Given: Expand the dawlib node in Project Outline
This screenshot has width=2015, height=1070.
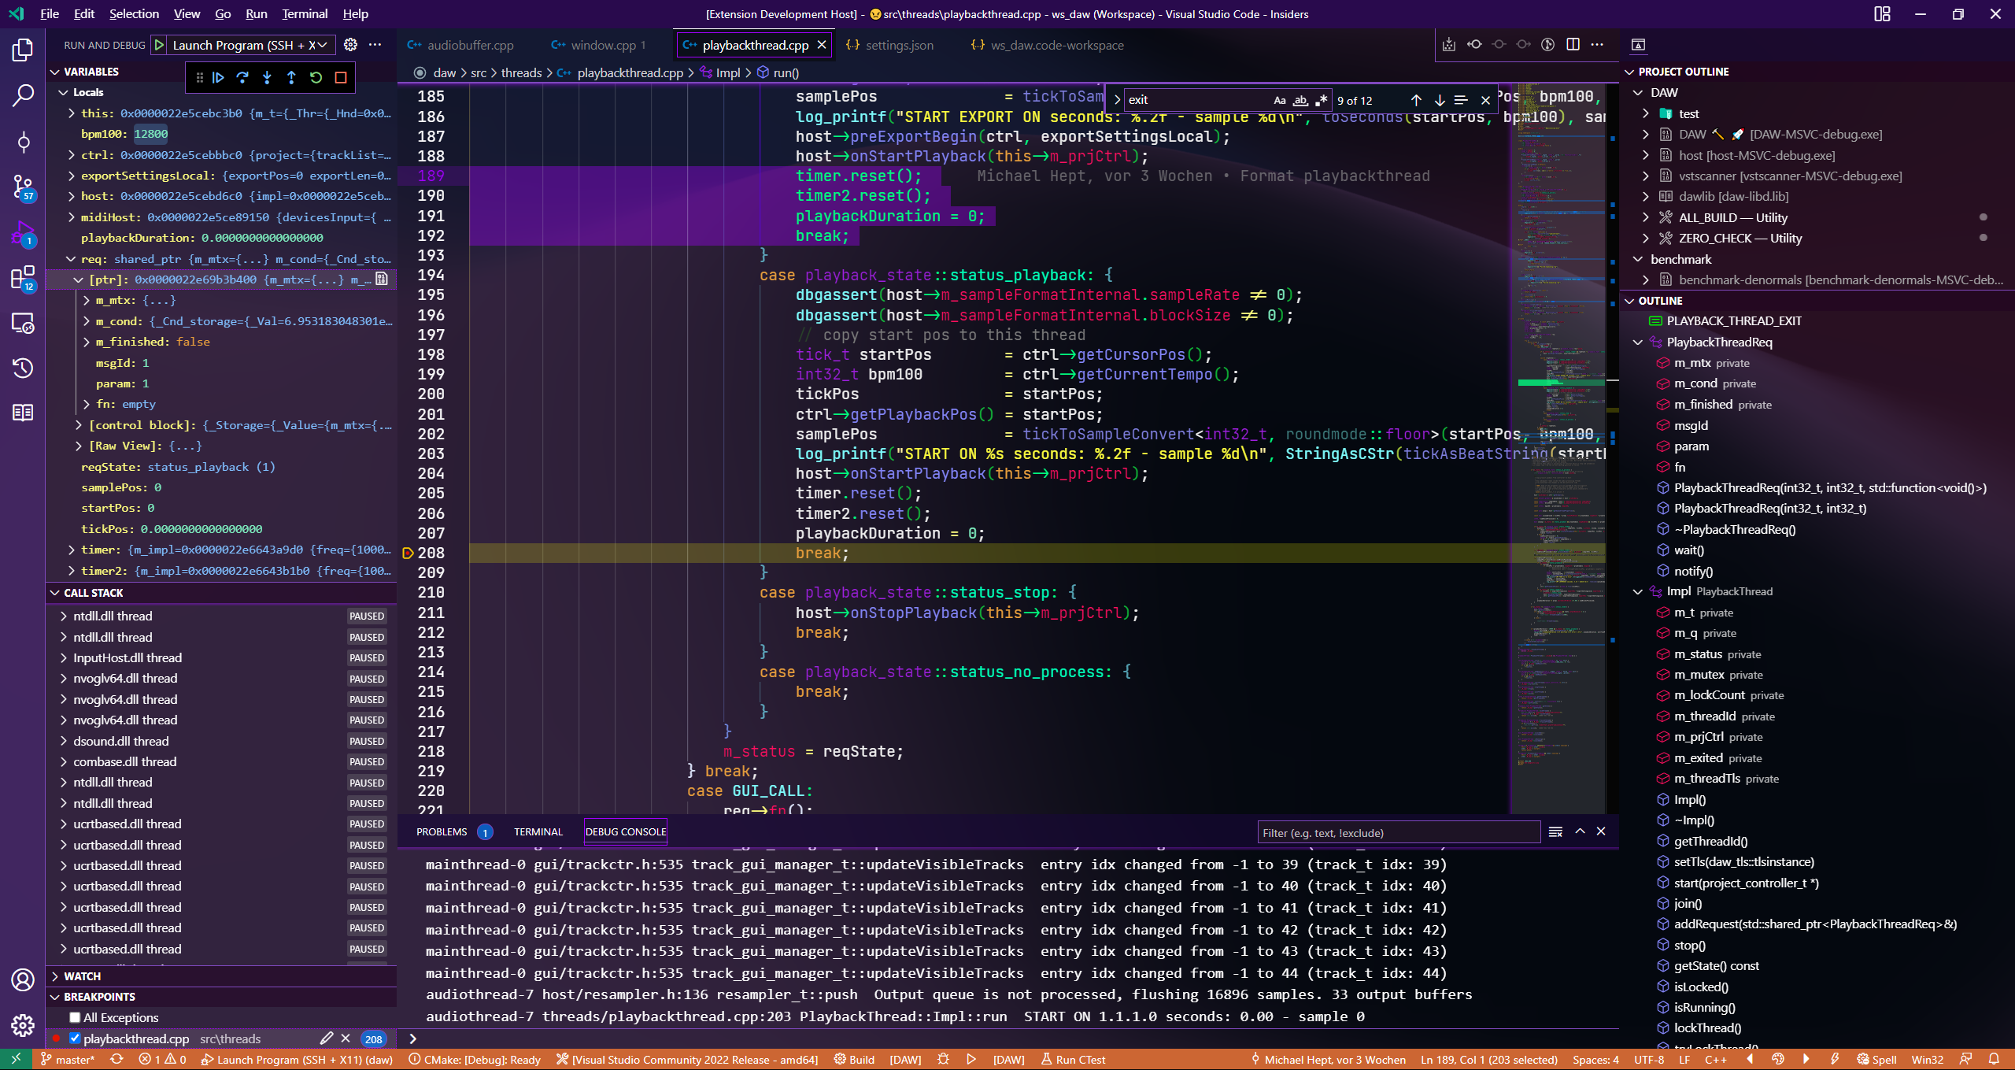Looking at the screenshot, I should point(1646,196).
